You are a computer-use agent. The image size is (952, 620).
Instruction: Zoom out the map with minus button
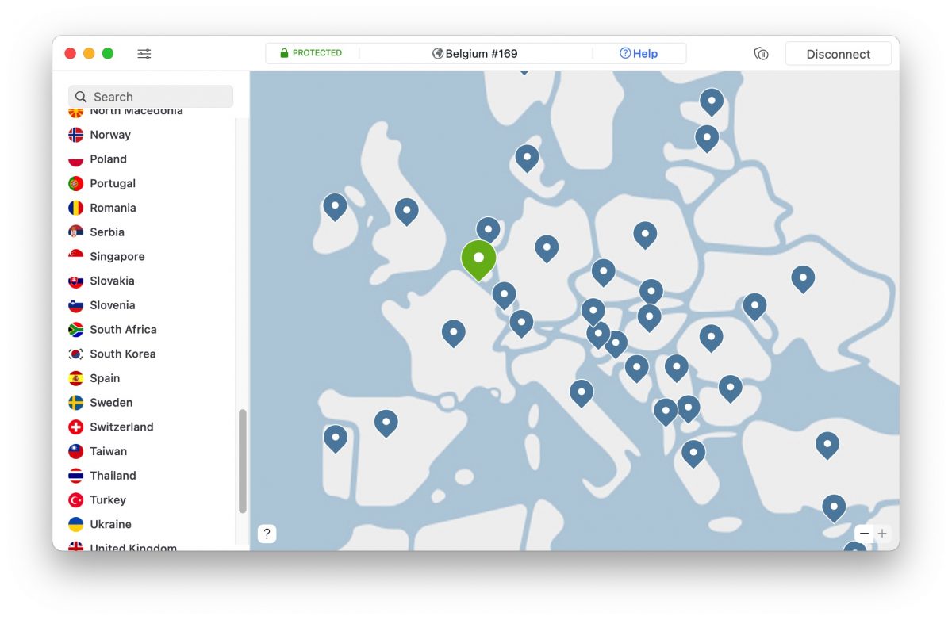(x=864, y=534)
